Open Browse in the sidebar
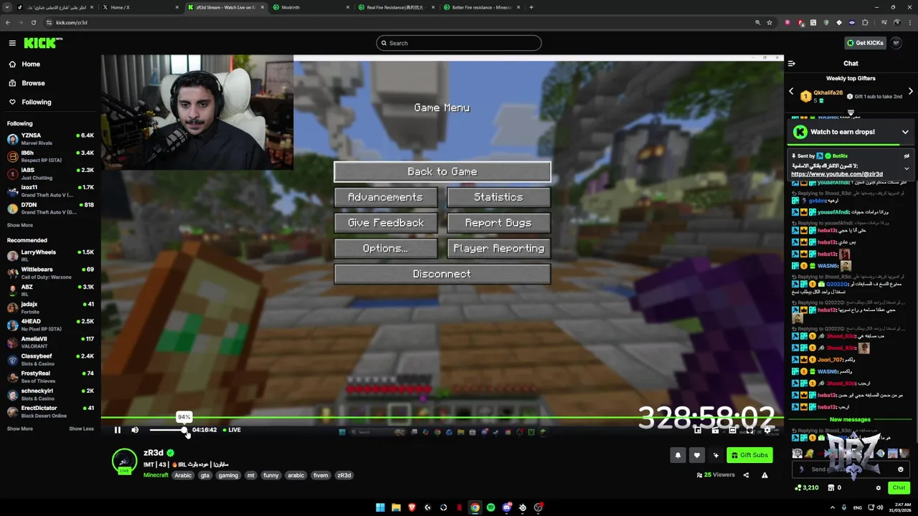 pyautogui.click(x=32, y=83)
